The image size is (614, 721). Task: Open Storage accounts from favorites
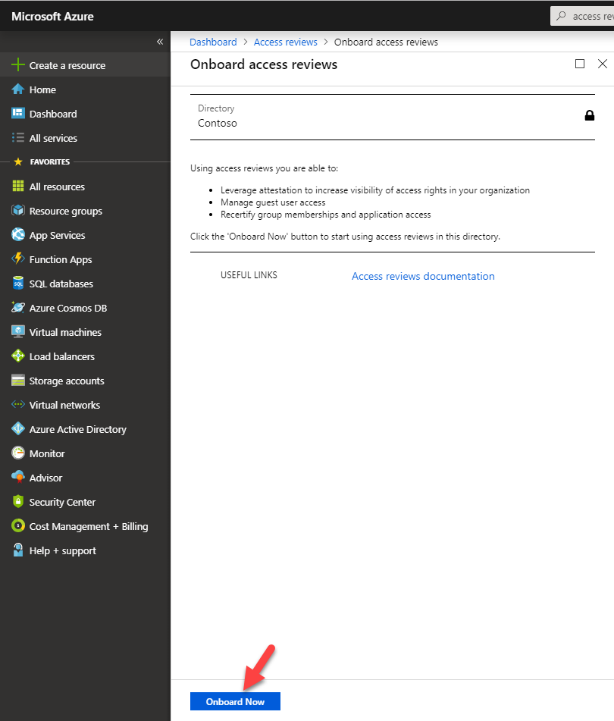click(x=85, y=381)
